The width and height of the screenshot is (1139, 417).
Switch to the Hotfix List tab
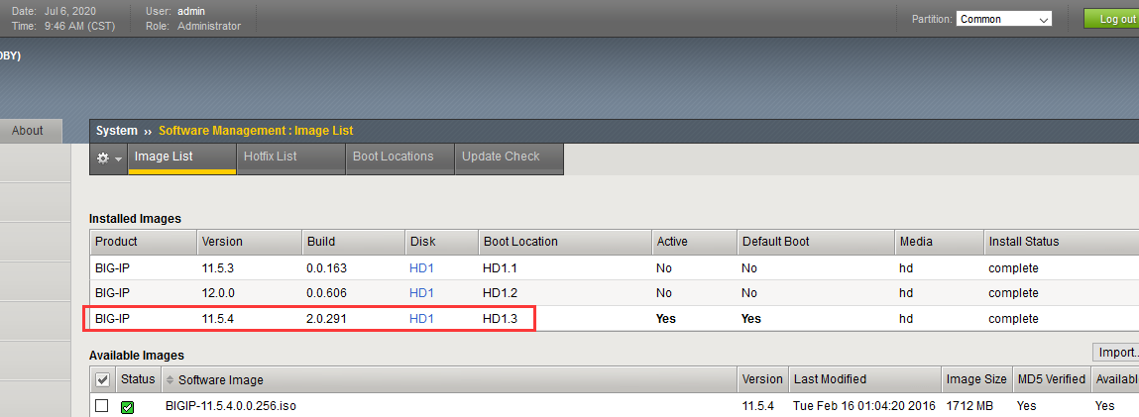click(270, 156)
